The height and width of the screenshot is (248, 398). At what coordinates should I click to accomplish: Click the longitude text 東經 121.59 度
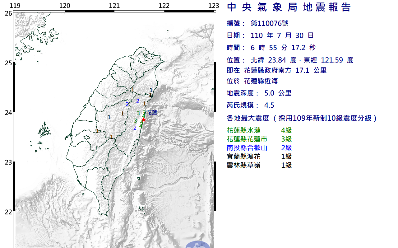pos(327,60)
